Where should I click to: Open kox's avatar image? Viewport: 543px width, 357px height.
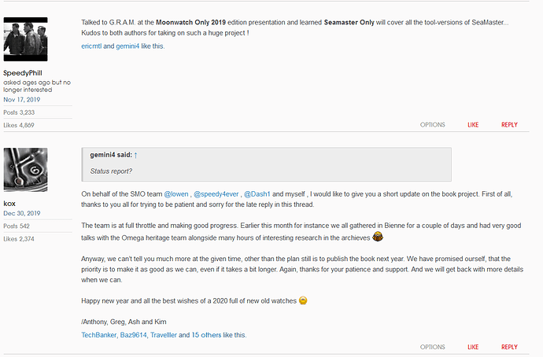pos(26,170)
